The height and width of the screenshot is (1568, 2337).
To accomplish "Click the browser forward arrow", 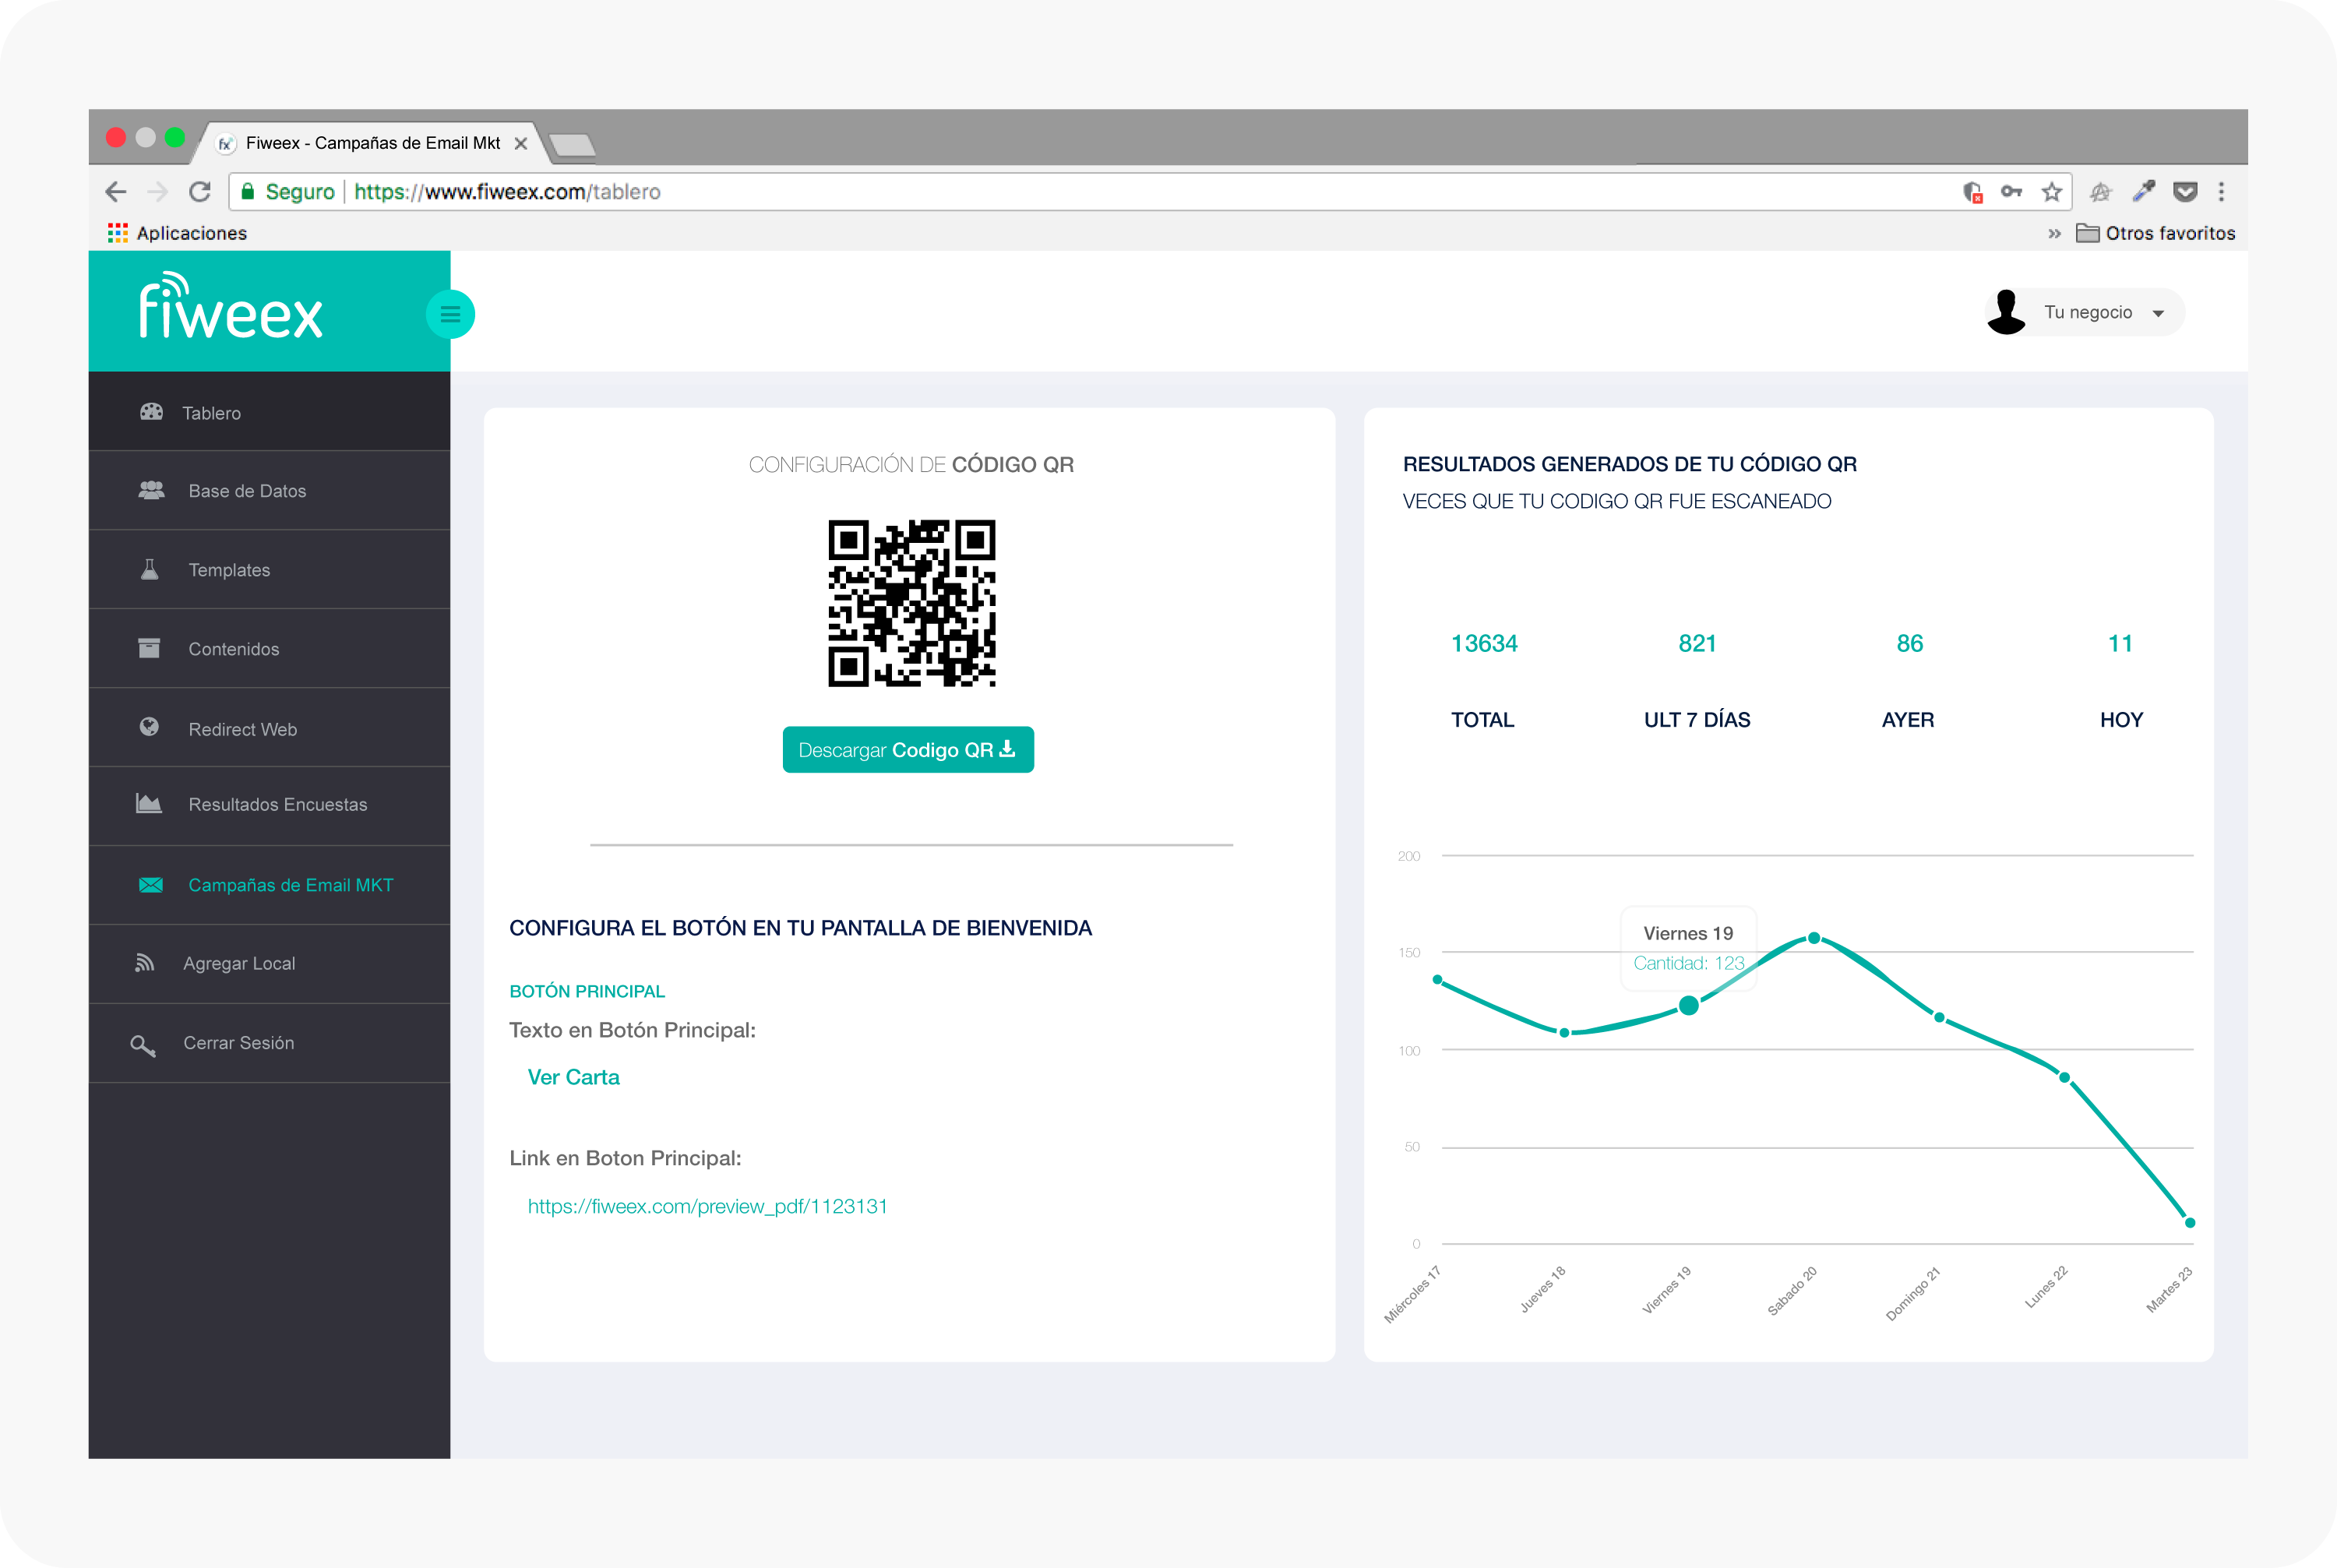I will 158,191.
